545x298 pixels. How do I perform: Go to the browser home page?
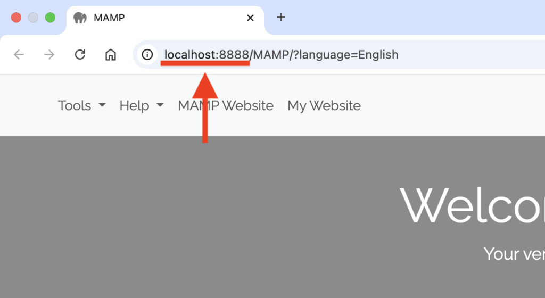coord(111,54)
